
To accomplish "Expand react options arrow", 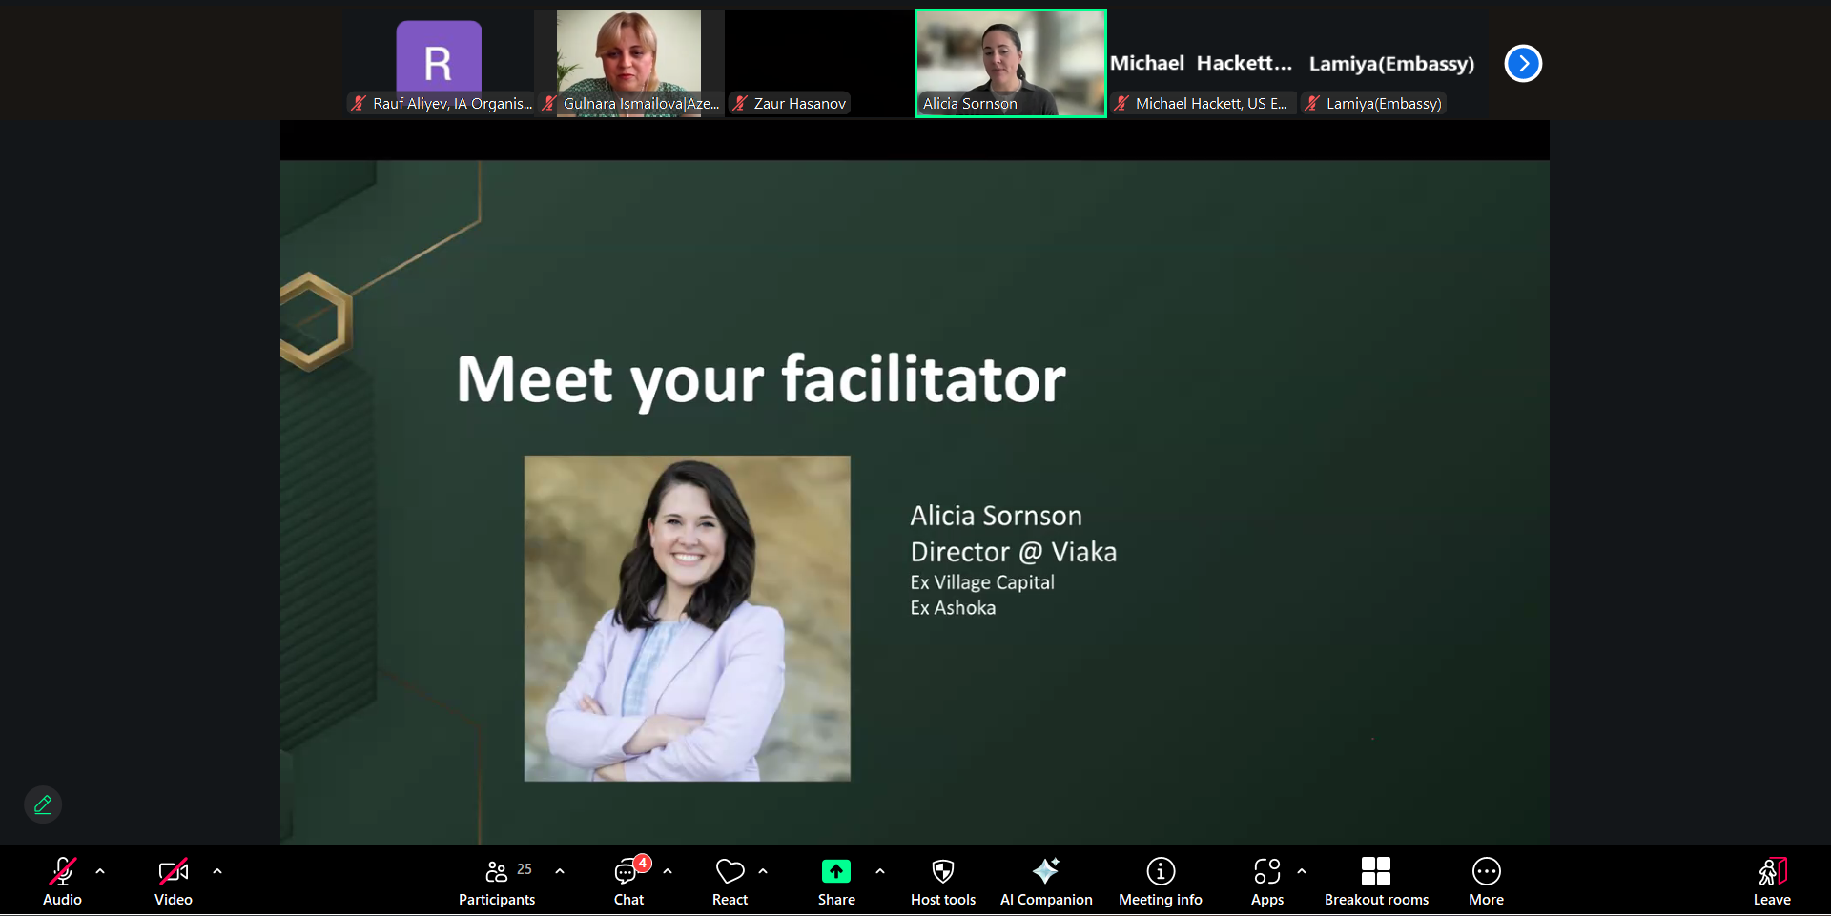I will (763, 871).
